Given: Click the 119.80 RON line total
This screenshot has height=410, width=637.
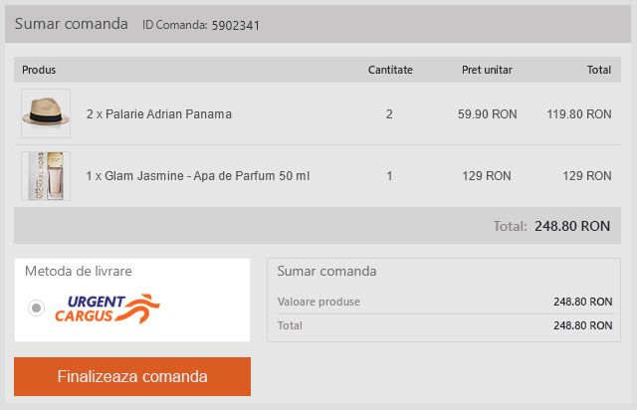Looking at the screenshot, I should [x=578, y=114].
